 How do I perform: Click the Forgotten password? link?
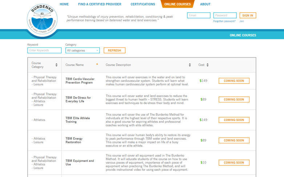coord(224,21)
